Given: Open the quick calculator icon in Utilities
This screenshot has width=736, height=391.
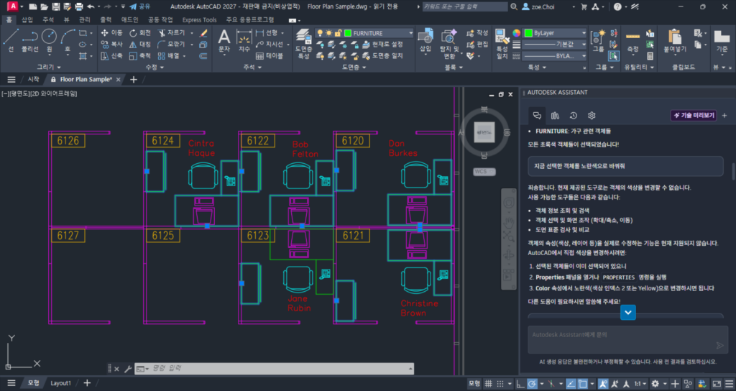Looking at the screenshot, I should tap(650, 56).
